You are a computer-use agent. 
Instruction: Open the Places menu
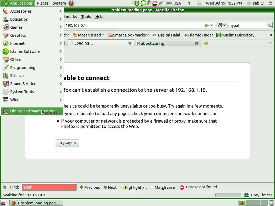43,3
